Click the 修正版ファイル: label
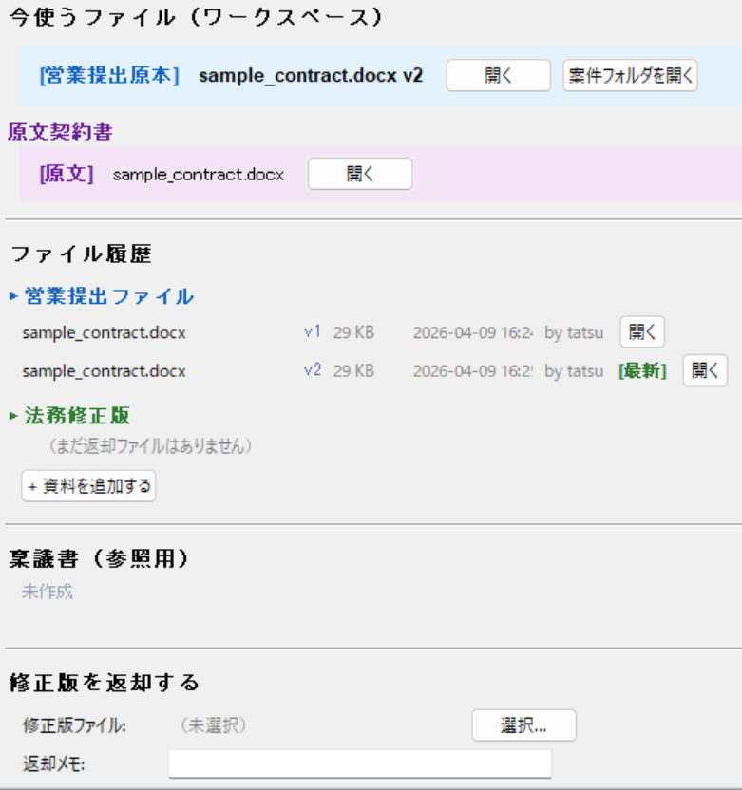Screen dimensions: 742x790 coord(75,725)
